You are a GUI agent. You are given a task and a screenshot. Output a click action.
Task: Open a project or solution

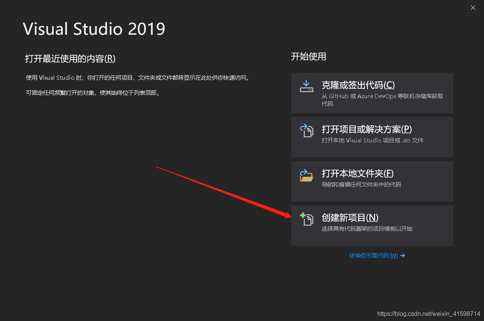[372, 137]
